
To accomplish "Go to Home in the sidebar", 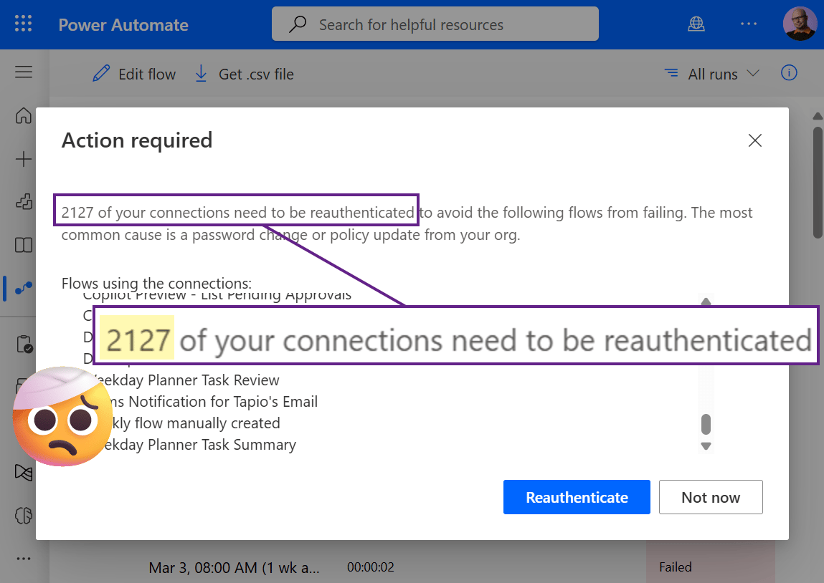I will tap(24, 115).
